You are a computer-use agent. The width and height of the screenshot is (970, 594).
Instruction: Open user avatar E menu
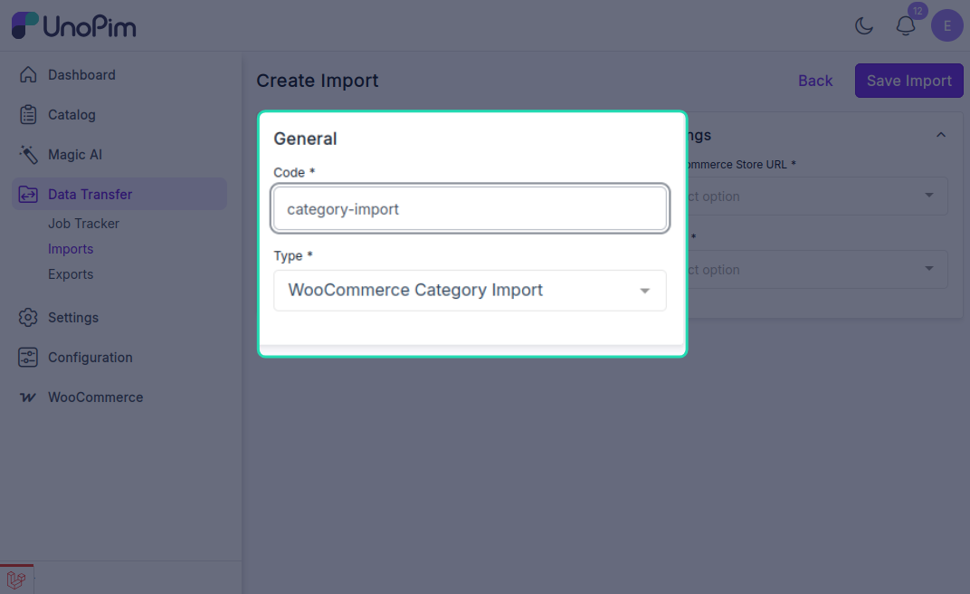coord(947,26)
